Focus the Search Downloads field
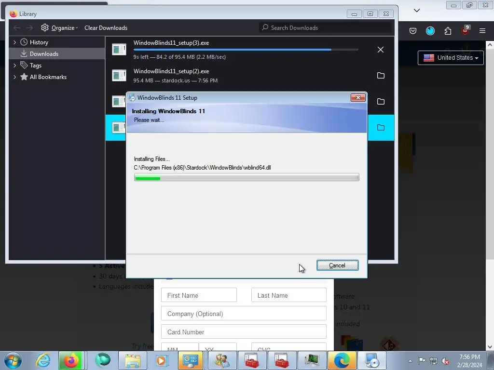This screenshot has height=370, width=494. point(325,27)
